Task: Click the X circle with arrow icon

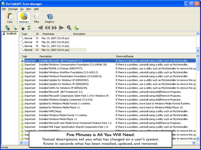Action: pyautogui.click(x=69, y=28)
